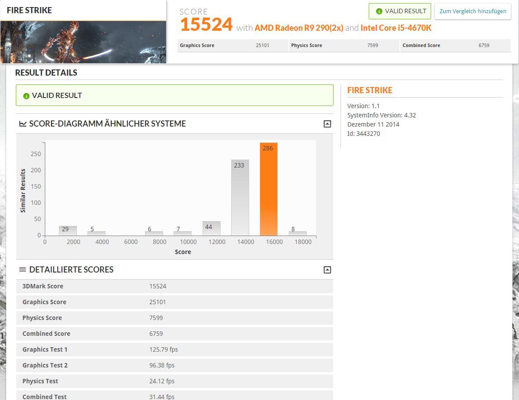Click the Physics Test row
Viewport: 519px width, 400px height.
tap(174, 382)
